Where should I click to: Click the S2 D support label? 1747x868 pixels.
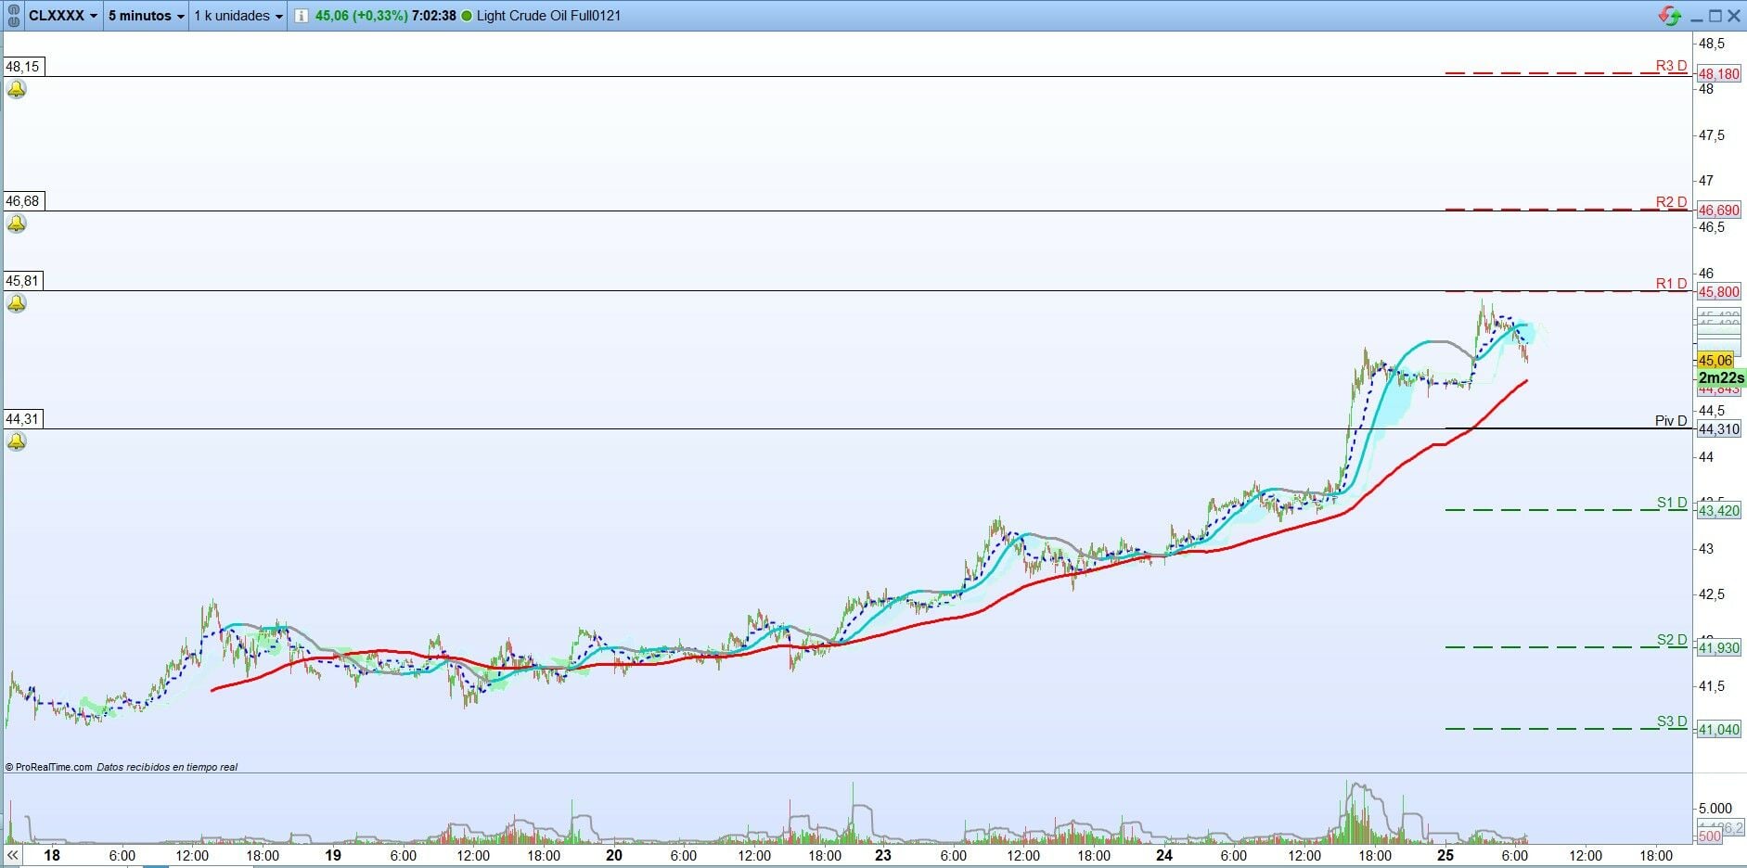1673,640
